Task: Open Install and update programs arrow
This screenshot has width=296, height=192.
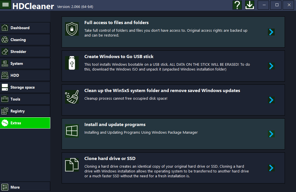Action: 271,134
